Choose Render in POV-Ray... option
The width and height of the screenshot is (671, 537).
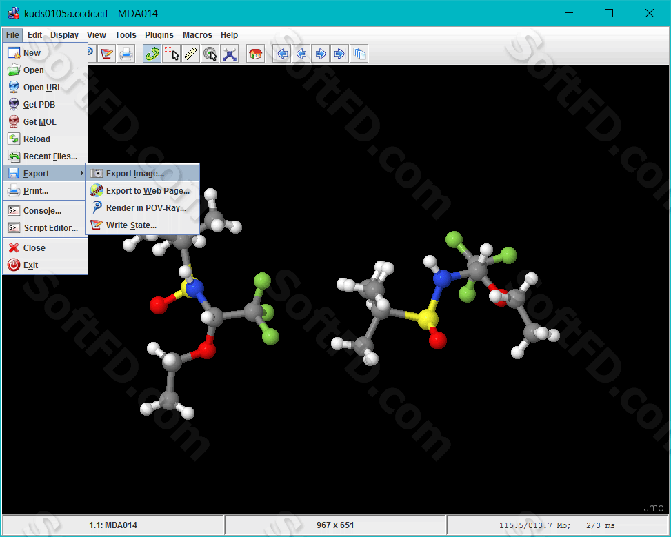(143, 208)
